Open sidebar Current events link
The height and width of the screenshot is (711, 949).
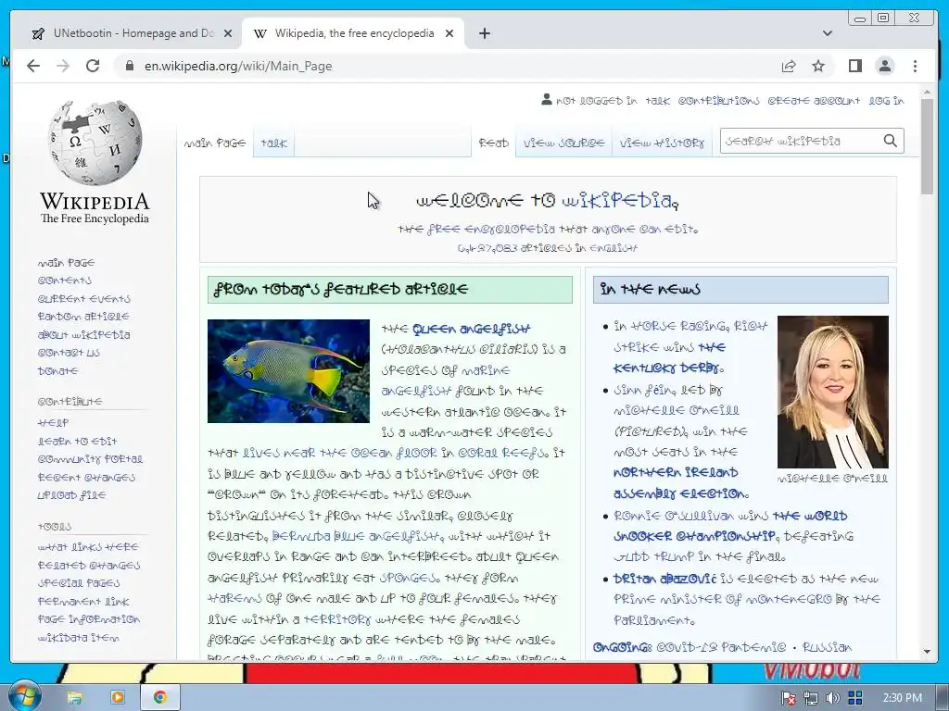pyautogui.click(x=83, y=299)
